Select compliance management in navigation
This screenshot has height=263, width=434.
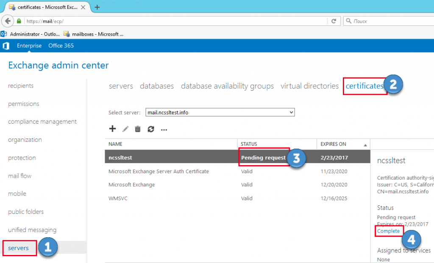[x=42, y=122]
